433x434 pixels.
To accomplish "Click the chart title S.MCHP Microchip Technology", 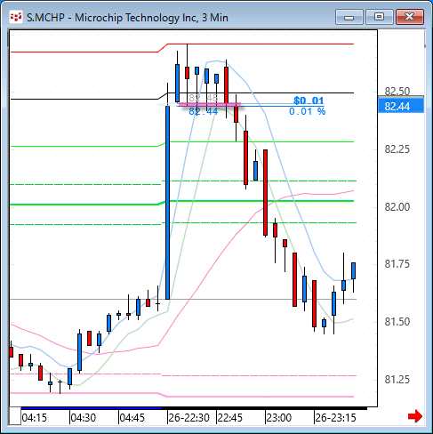I will point(127,18).
